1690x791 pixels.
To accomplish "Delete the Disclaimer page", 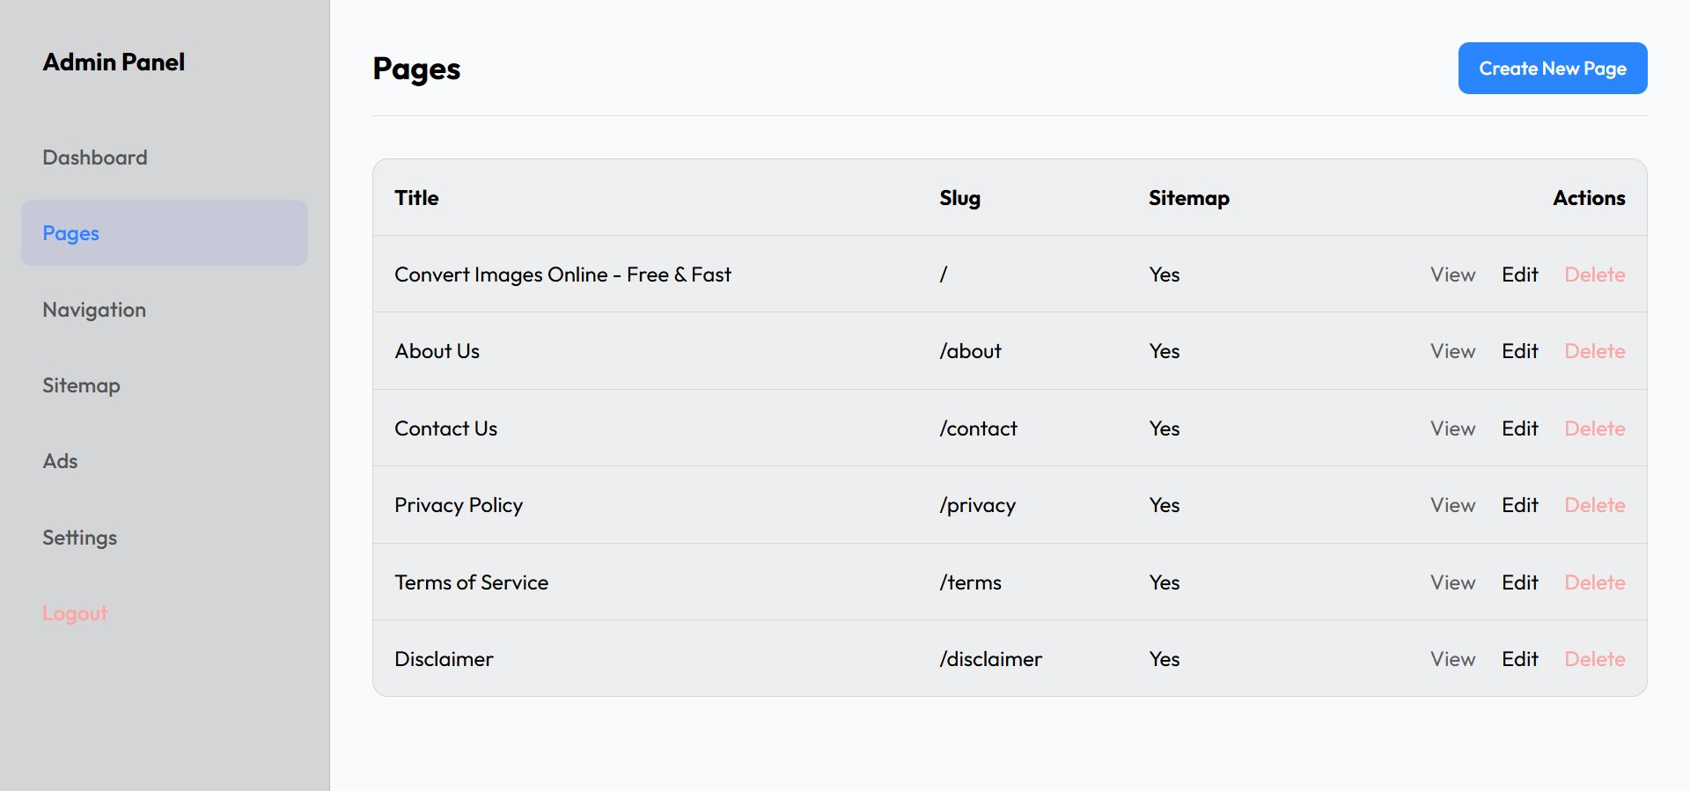I will point(1594,659).
